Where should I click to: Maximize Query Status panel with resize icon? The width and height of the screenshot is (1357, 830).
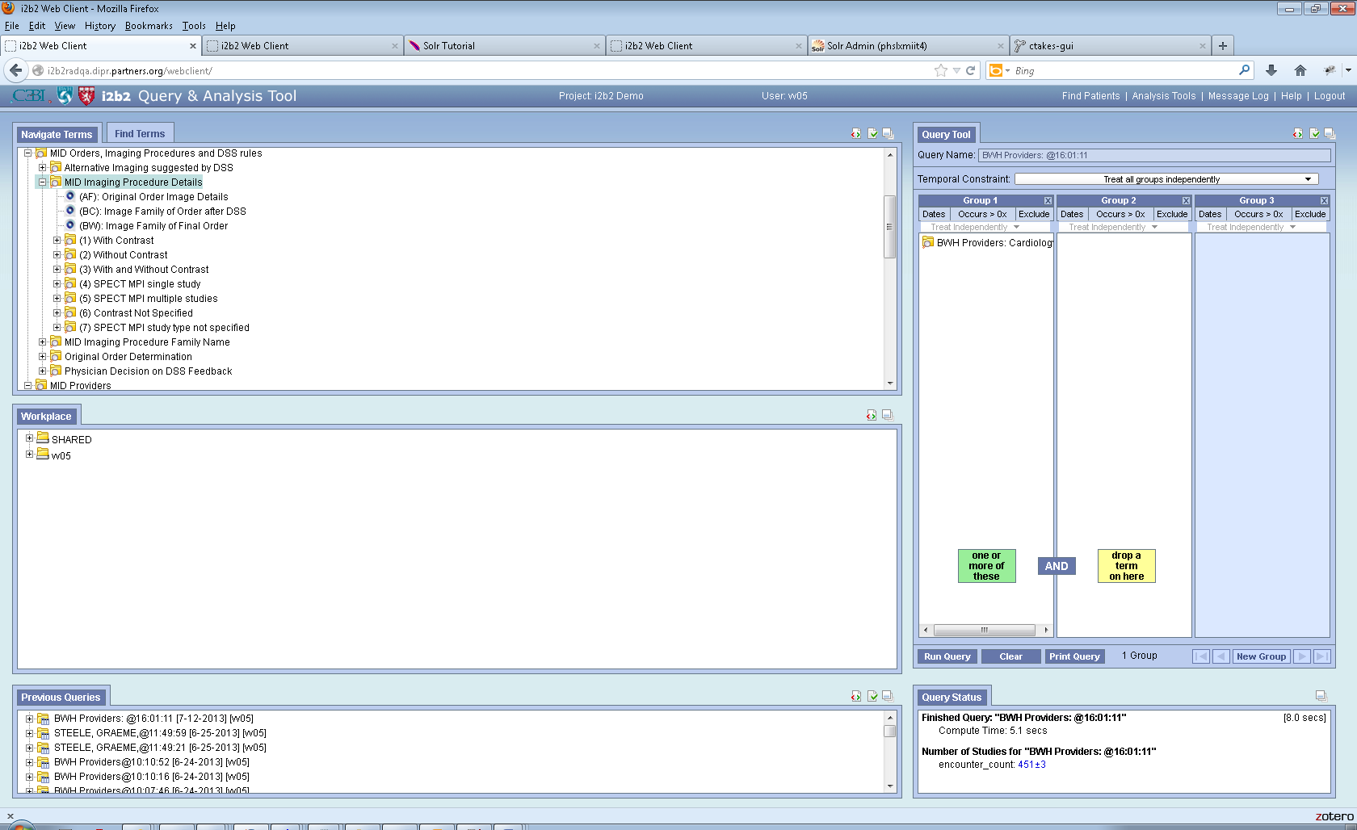1321,696
